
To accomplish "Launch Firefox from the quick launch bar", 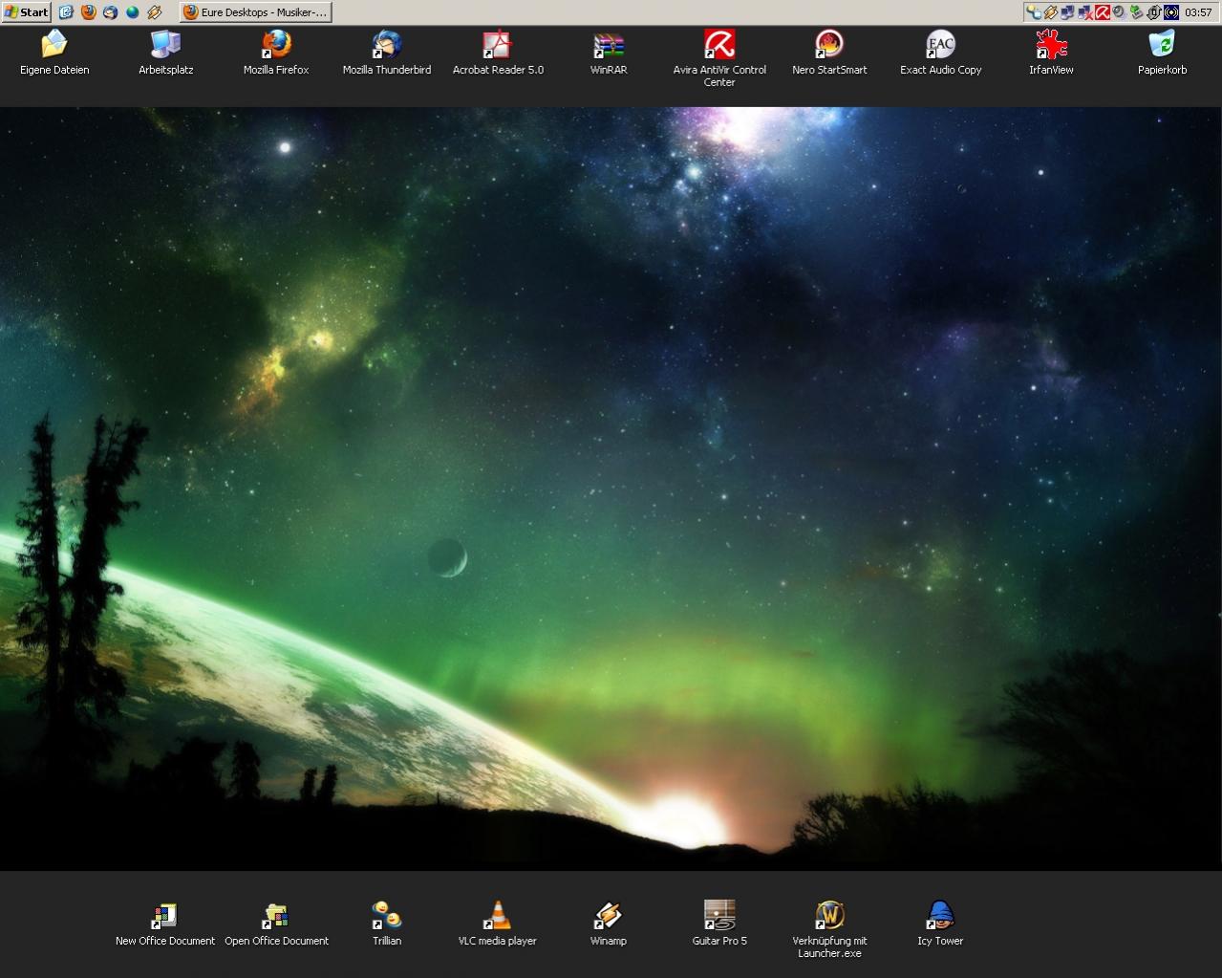I will tap(88, 12).
